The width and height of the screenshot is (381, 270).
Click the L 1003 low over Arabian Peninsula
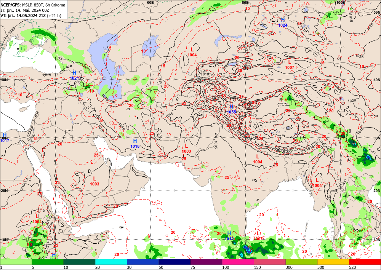tap(94, 181)
